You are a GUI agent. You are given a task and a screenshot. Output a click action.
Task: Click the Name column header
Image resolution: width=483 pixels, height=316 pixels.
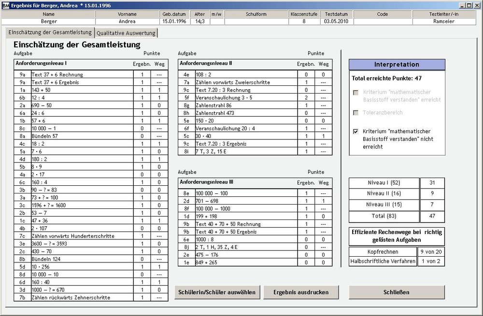click(49, 14)
